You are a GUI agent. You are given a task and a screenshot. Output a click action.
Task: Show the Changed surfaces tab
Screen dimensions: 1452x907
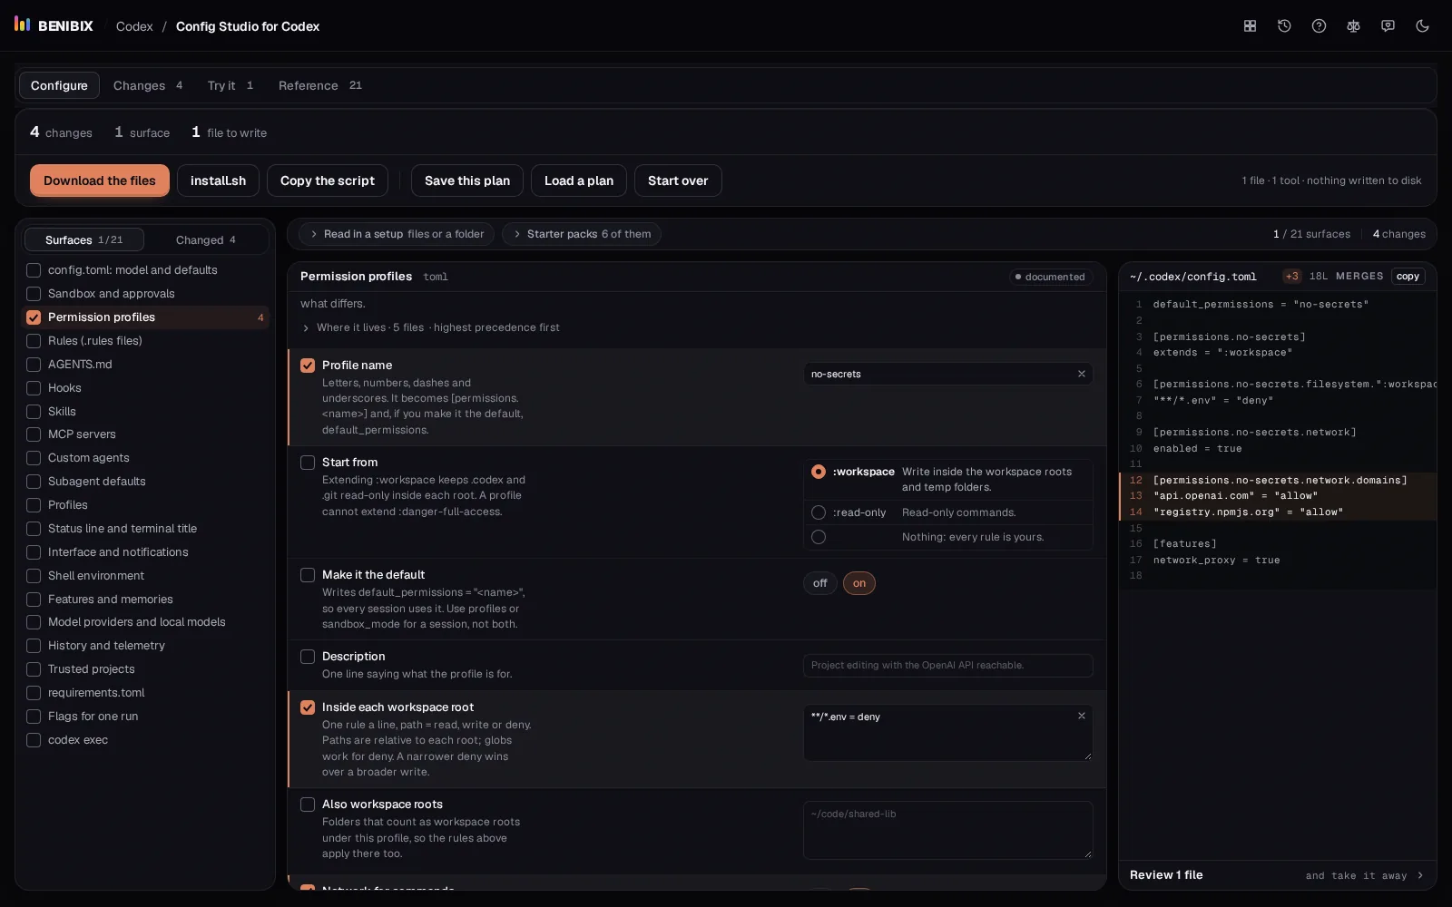(206, 239)
